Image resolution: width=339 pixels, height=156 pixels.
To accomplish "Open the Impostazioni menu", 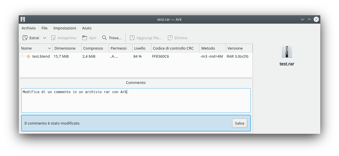I will (65, 28).
